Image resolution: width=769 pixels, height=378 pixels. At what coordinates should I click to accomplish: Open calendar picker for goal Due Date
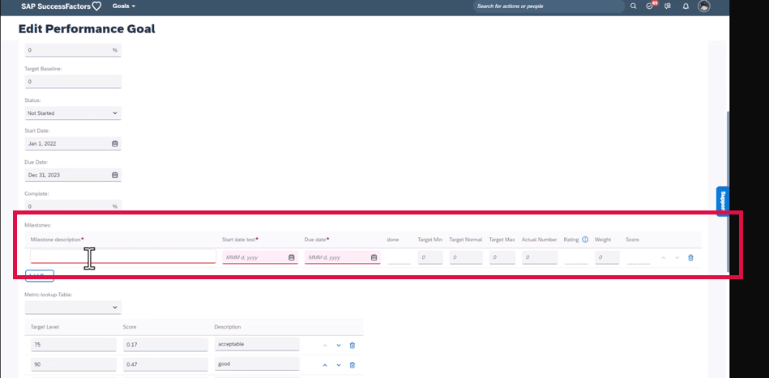click(114, 175)
